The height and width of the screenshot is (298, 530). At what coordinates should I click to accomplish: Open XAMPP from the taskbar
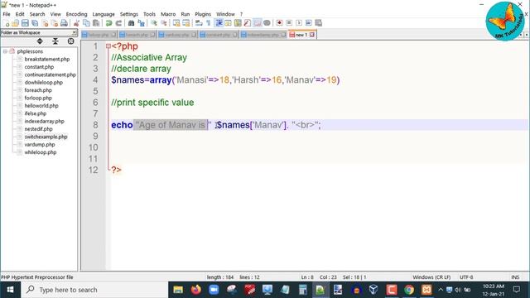coord(427,290)
